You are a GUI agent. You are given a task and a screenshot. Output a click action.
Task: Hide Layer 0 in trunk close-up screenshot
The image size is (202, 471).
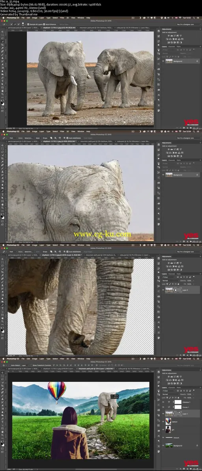coord(163,290)
